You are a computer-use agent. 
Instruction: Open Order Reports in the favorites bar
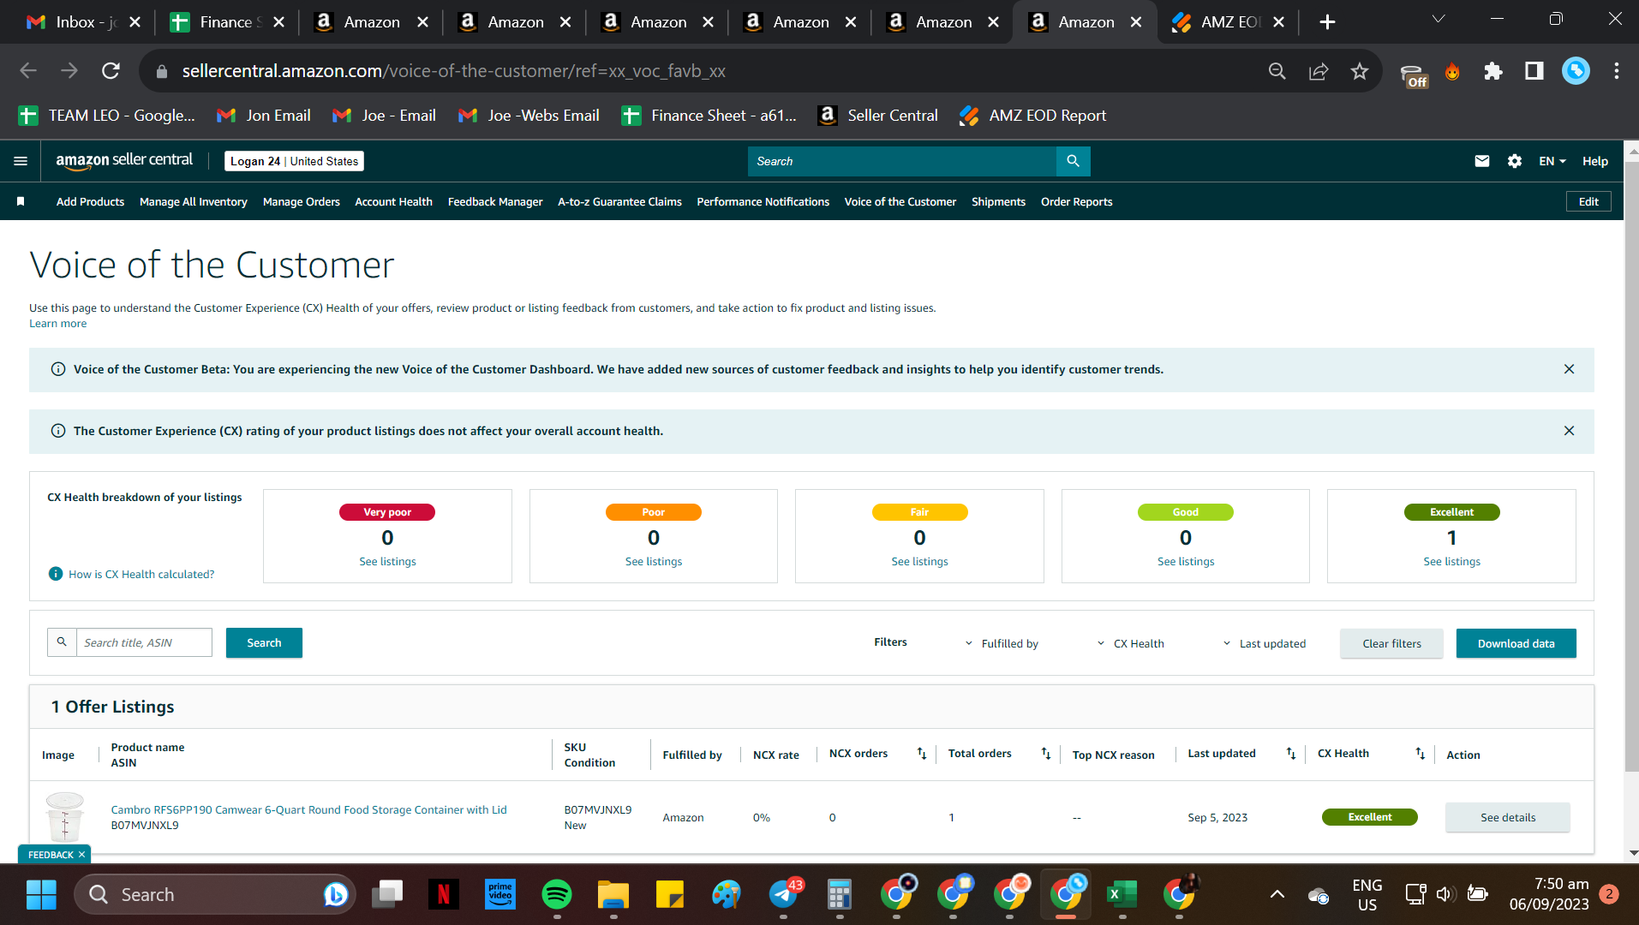pos(1076,201)
